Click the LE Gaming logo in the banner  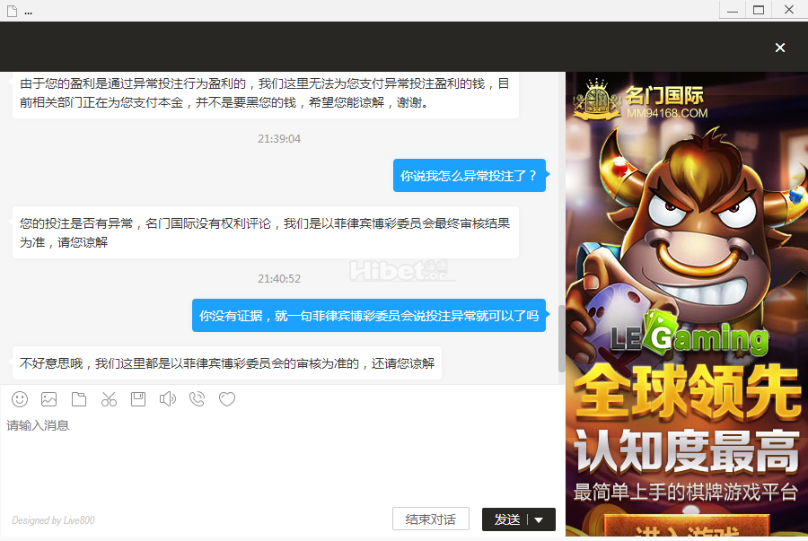pyautogui.click(x=689, y=339)
